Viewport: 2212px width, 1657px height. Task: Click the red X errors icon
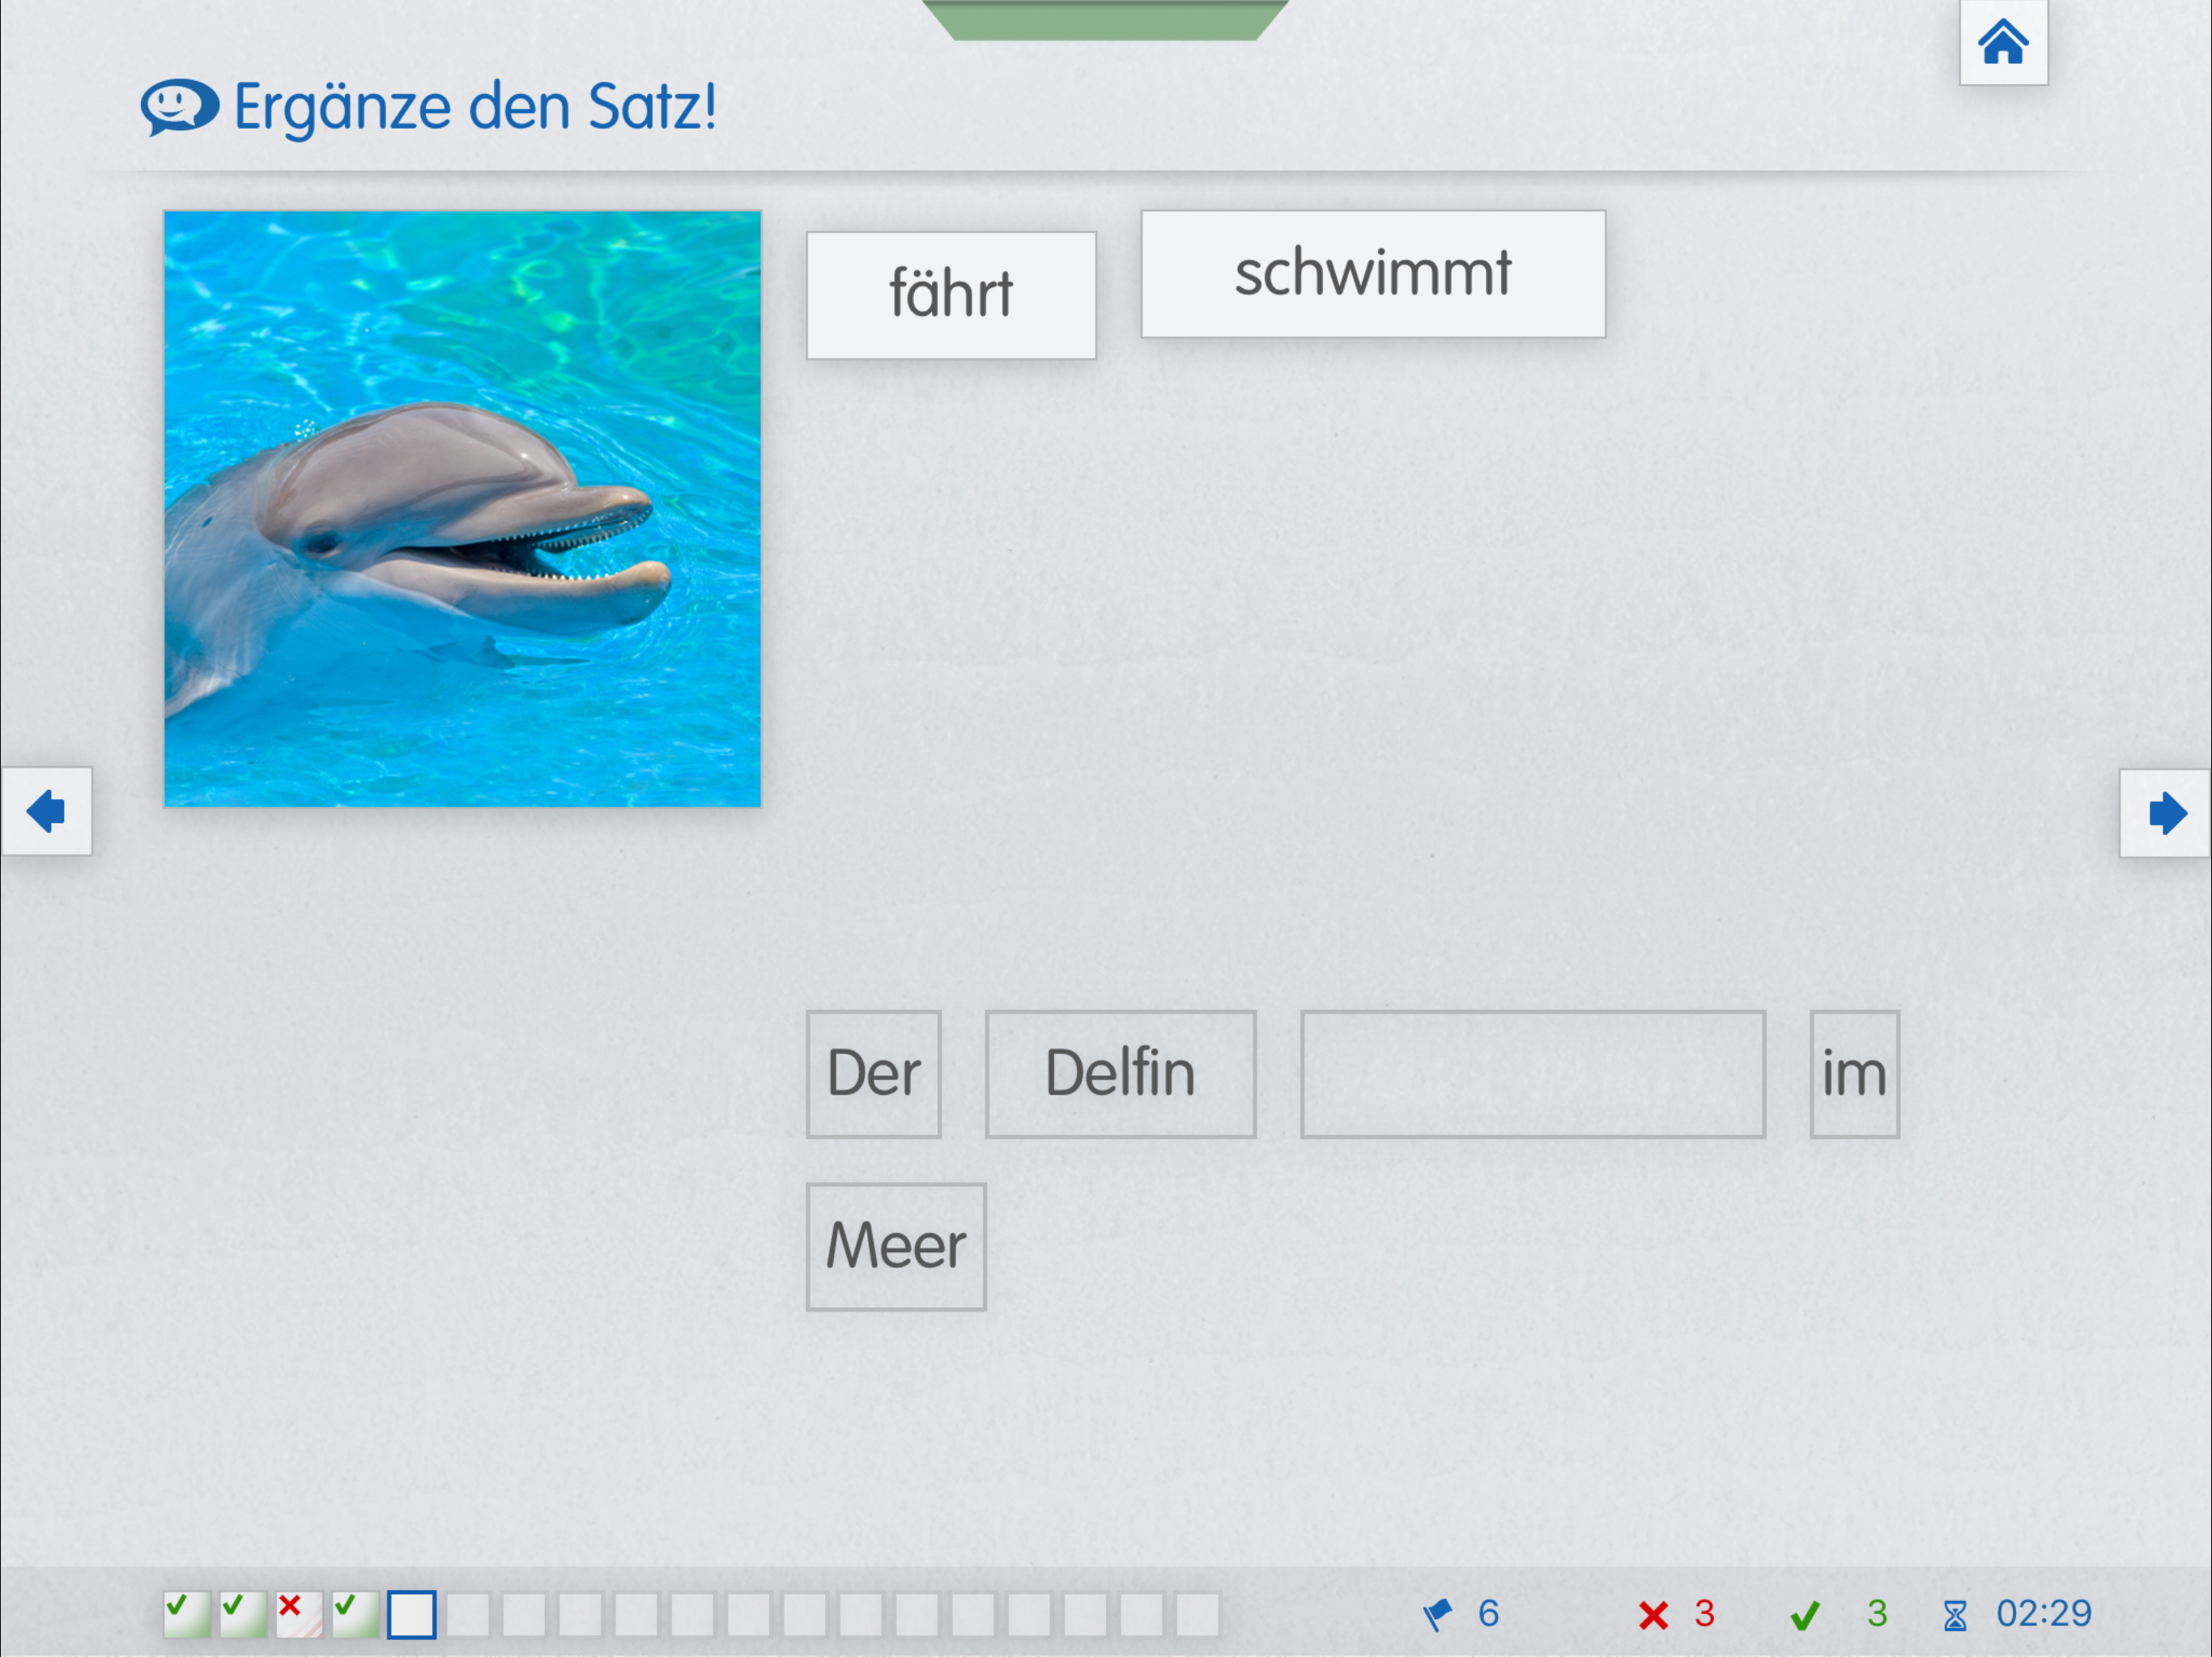pos(1653,1615)
